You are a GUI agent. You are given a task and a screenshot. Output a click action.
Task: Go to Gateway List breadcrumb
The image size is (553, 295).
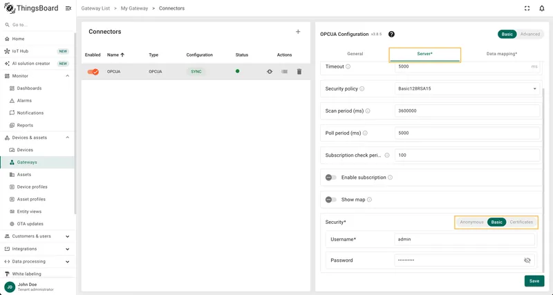[95, 8]
